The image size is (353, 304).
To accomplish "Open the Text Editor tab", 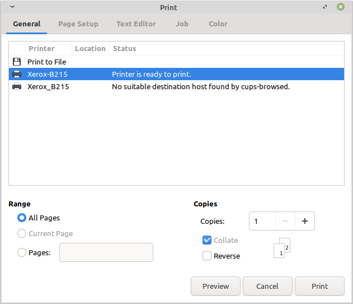I will pyautogui.click(x=136, y=24).
